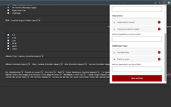Click the relationship text field under Albedo/Ying
Image resolution: width=171 pixels, height=107 pixels.
pyautogui.click(x=57, y=59)
